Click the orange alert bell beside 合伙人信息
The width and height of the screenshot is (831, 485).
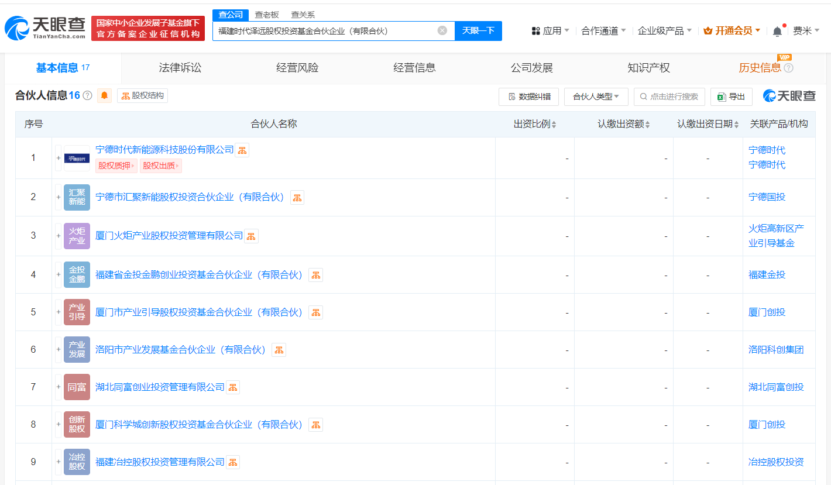[x=105, y=95]
